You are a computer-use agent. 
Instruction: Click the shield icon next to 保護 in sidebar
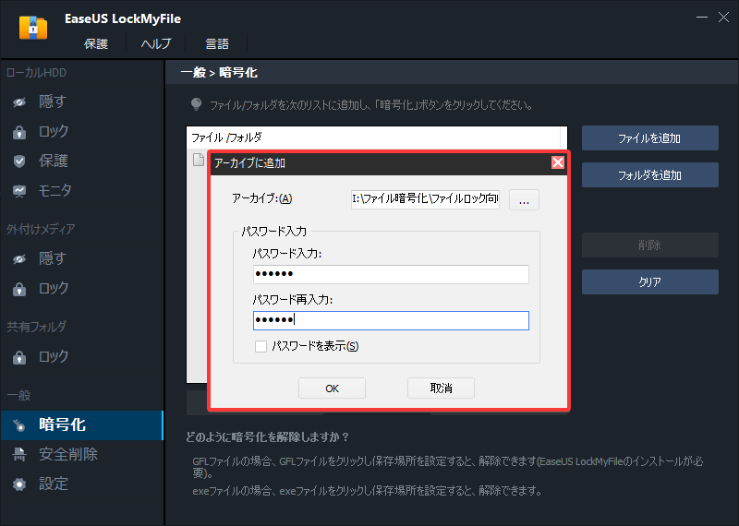click(19, 161)
